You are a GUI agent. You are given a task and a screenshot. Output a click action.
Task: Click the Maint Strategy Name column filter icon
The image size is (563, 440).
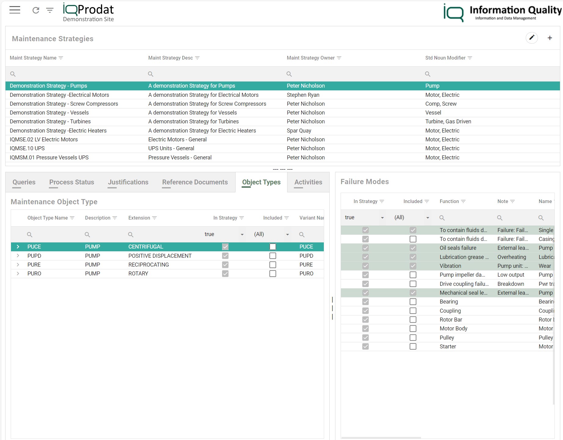[x=61, y=58]
